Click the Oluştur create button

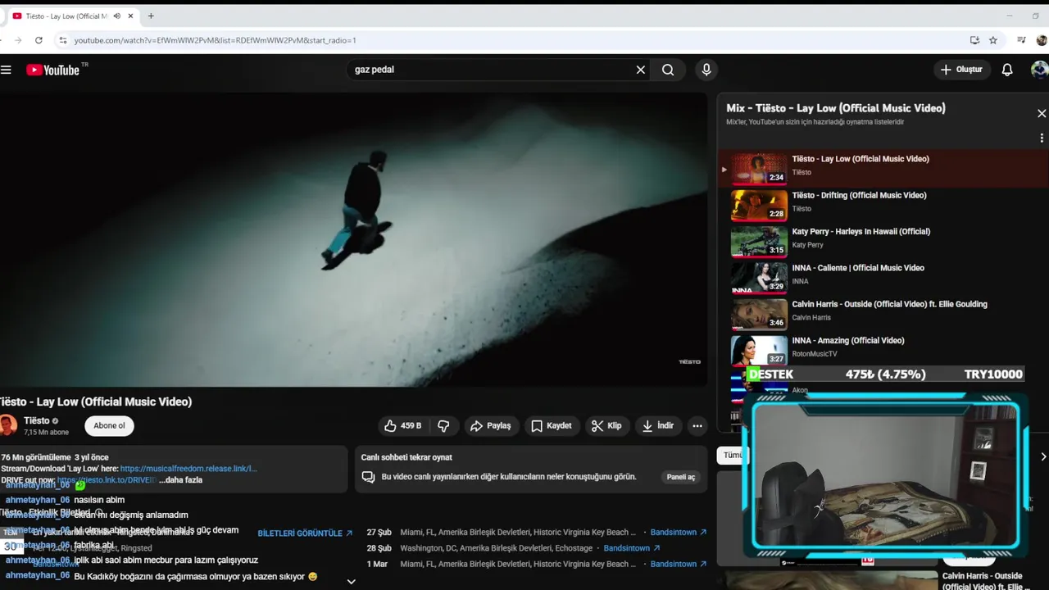click(x=961, y=70)
